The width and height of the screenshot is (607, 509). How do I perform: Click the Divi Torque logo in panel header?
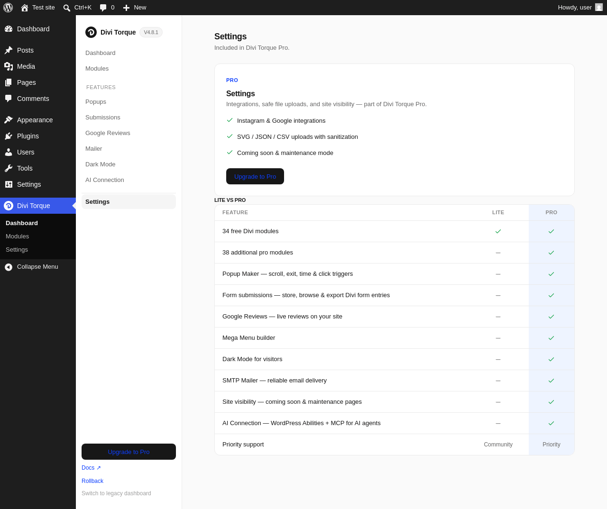point(91,32)
